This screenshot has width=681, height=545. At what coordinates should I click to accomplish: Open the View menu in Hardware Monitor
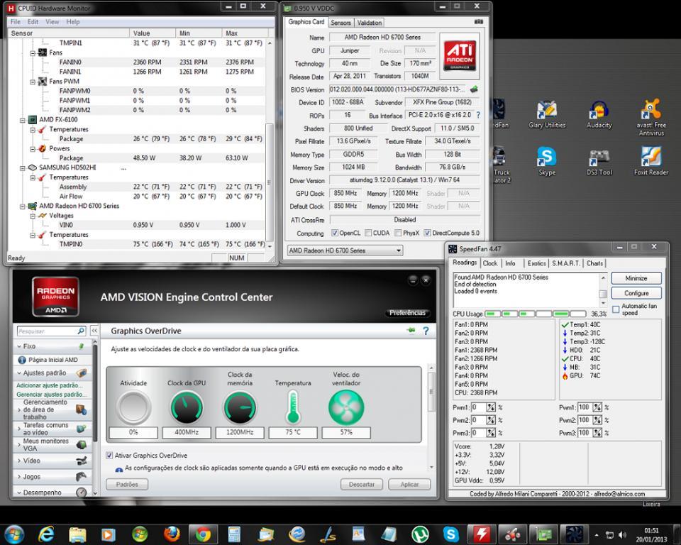52,22
